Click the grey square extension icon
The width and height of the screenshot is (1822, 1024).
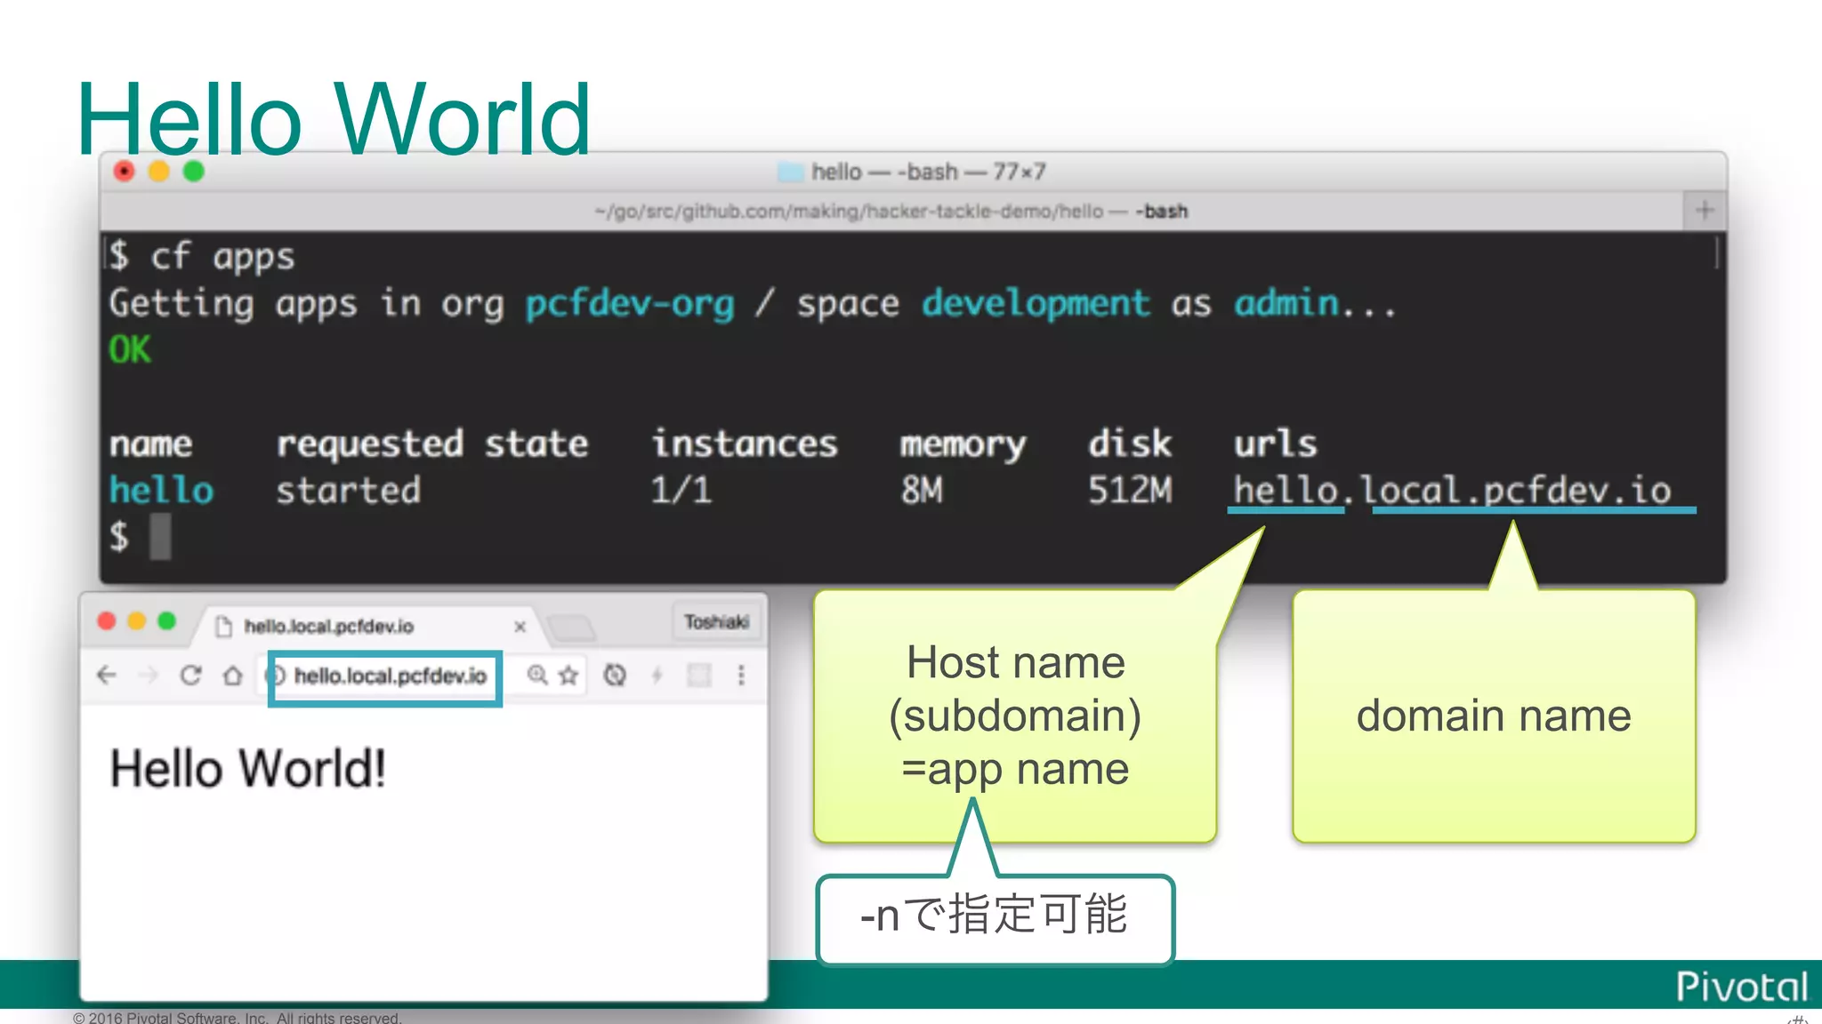699,676
